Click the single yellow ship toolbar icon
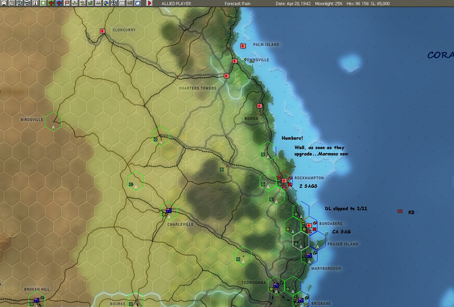The width and height of the screenshot is (454, 307). click(75, 3)
